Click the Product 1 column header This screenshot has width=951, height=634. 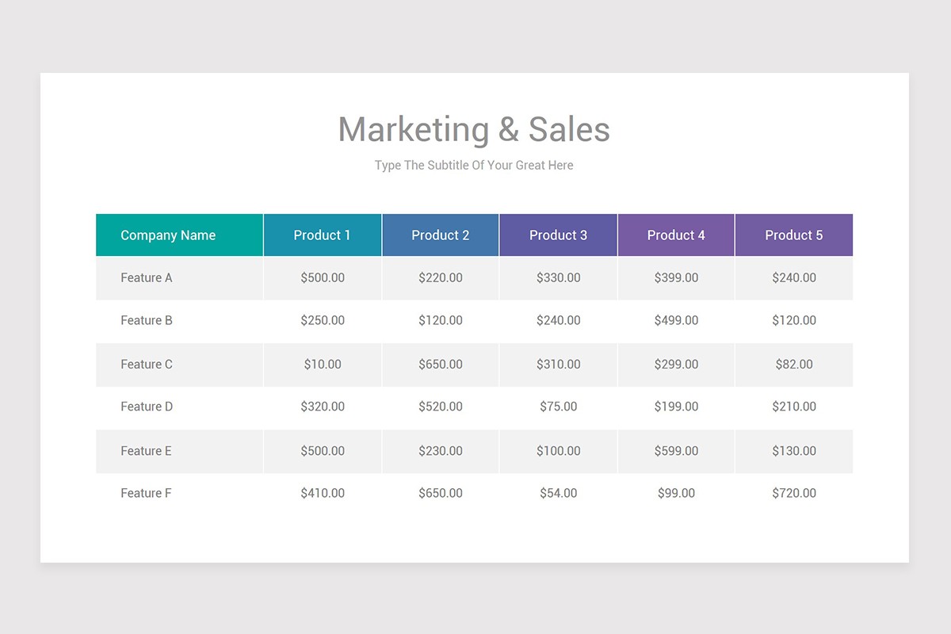click(x=323, y=235)
